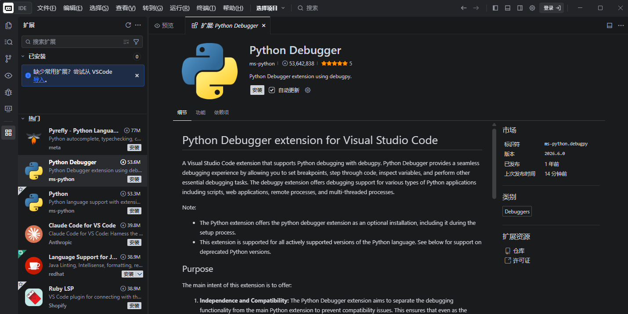Open the extension filter funnel icon
Screen dimensions: 628x314
tap(136, 42)
